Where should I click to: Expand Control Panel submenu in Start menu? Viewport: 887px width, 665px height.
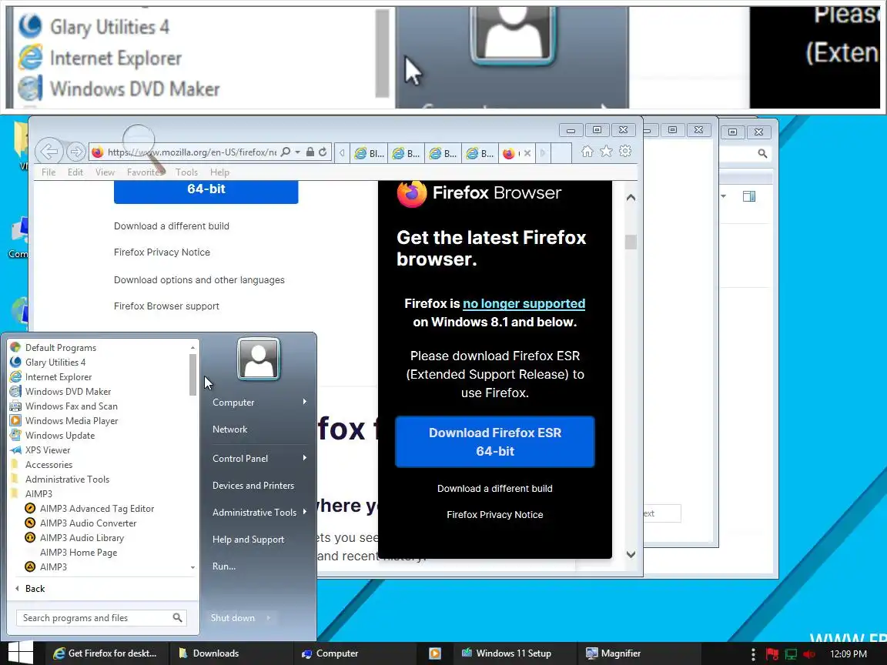click(x=304, y=458)
